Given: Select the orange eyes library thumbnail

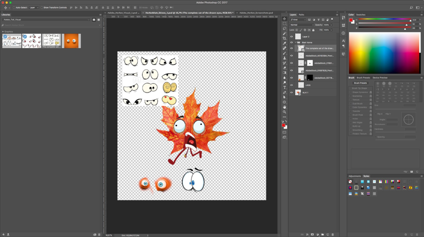Looking at the screenshot, I should point(71,41).
